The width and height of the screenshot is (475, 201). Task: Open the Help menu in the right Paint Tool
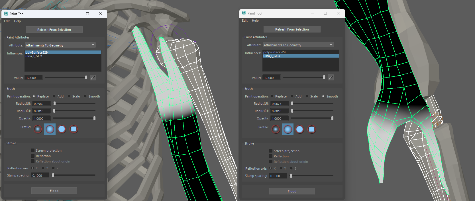pos(255,21)
